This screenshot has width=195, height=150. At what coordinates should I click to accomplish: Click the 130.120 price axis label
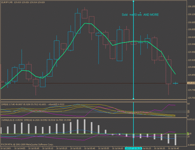click(x=192, y=14)
